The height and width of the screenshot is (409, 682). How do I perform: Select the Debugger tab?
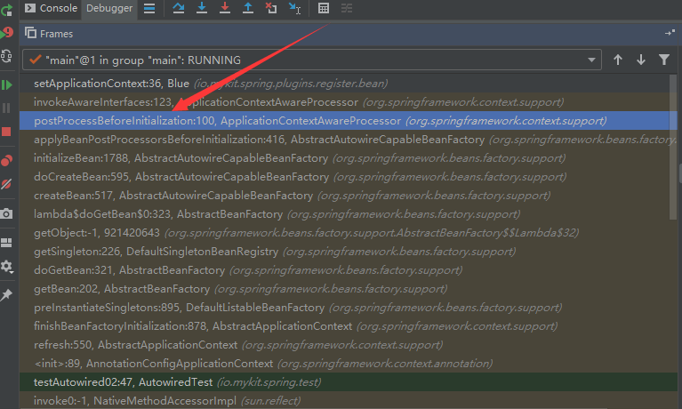107,8
